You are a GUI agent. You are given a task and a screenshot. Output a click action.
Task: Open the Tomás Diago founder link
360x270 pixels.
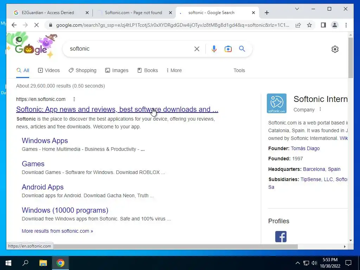coord(305,148)
